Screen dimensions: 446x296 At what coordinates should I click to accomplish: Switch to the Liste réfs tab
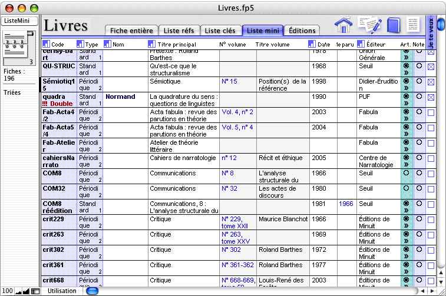click(179, 31)
